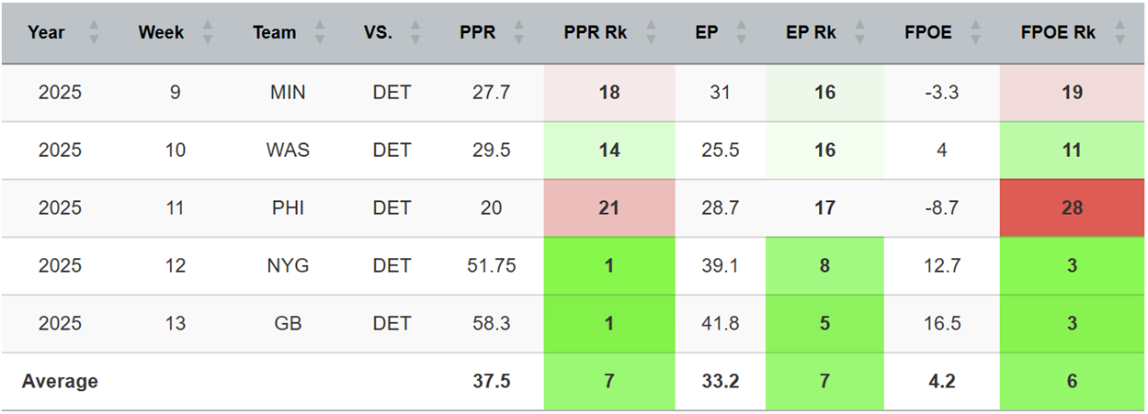Click the FPOE Rk sort arrows
This screenshot has height=414, width=1148.
pos(1119,33)
